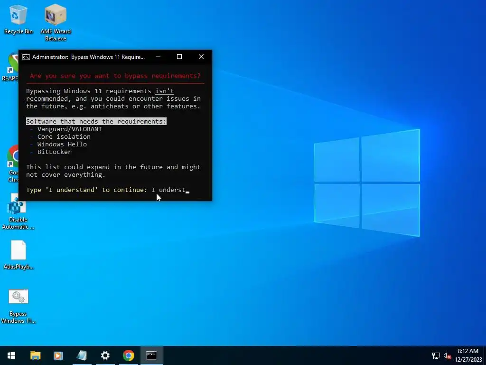Select the Google Chrome desktop shortcut
Screen dimensions: 486x365
point(12,163)
